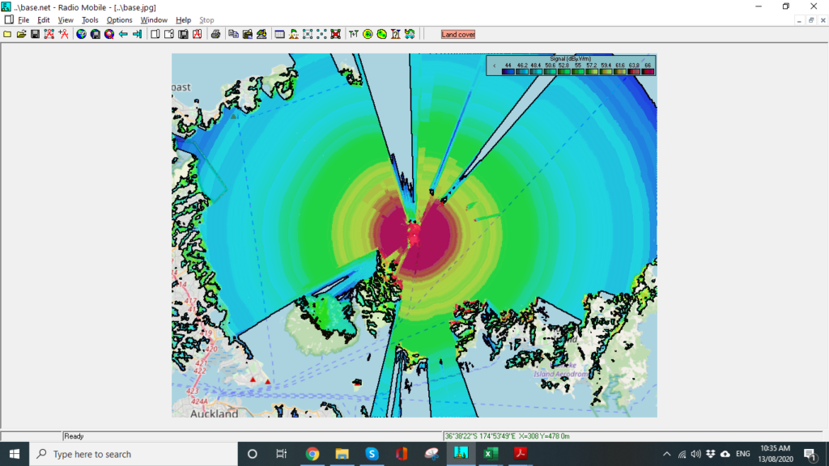Open Google Chrome from the taskbar
Image resolution: width=829 pixels, height=466 pixels.
312,454
